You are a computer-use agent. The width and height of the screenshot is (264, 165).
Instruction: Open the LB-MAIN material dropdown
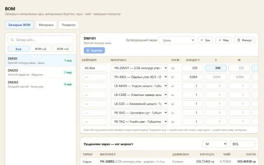(139, 86)
